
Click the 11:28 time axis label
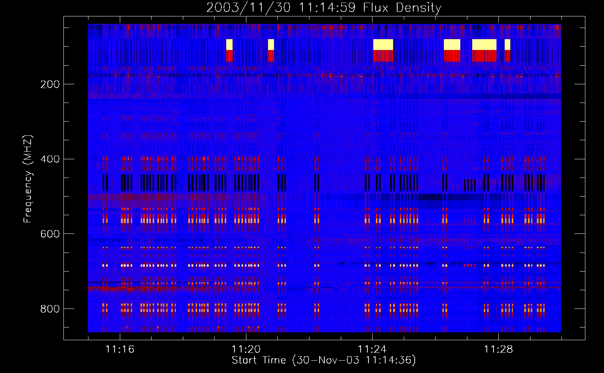click(x=498, y=350)
